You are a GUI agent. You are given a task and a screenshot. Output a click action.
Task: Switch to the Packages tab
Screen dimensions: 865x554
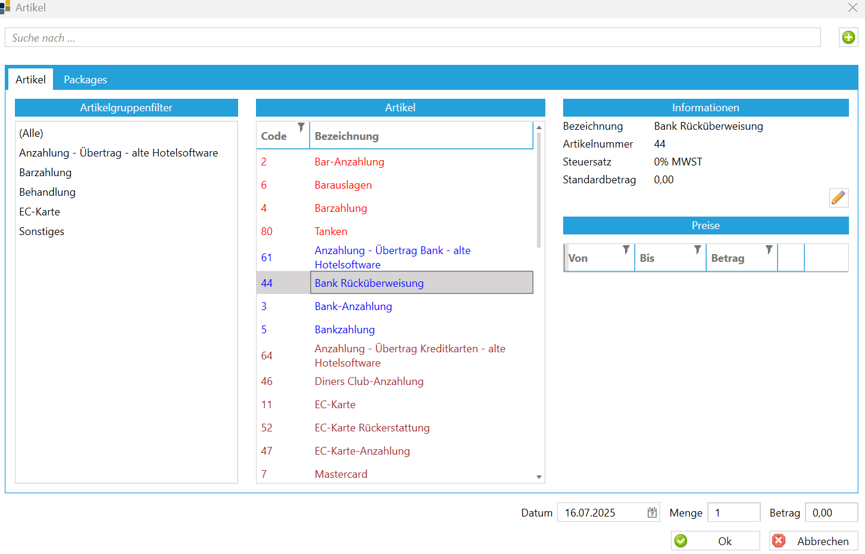(85, 79)
